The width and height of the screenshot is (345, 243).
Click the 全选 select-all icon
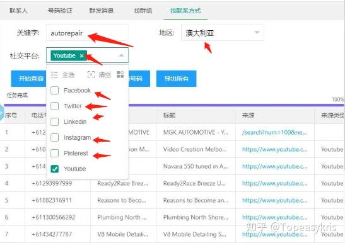tap(54, 75)
